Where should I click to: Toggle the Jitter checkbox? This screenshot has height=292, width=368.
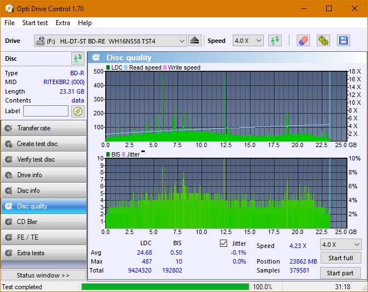223,244
